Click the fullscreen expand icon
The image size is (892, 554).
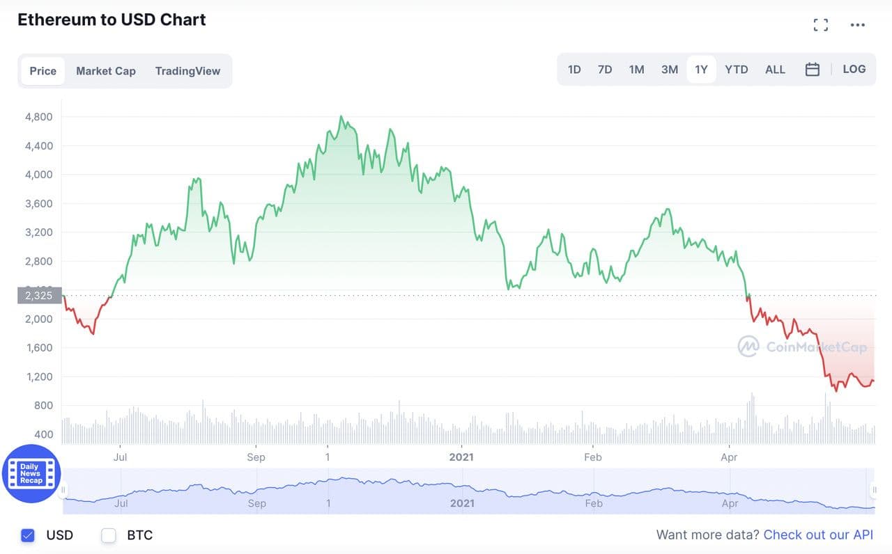[x=821, y=25]
